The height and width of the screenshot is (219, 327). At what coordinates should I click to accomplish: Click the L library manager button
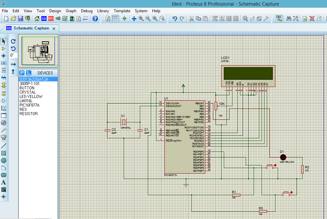click(29, 73)
